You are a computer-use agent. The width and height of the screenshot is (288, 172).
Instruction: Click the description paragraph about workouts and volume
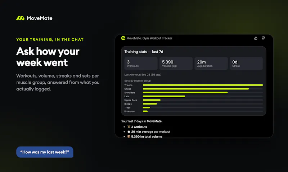[58, 83]
